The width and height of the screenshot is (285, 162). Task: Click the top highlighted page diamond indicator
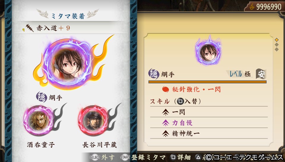276,40
